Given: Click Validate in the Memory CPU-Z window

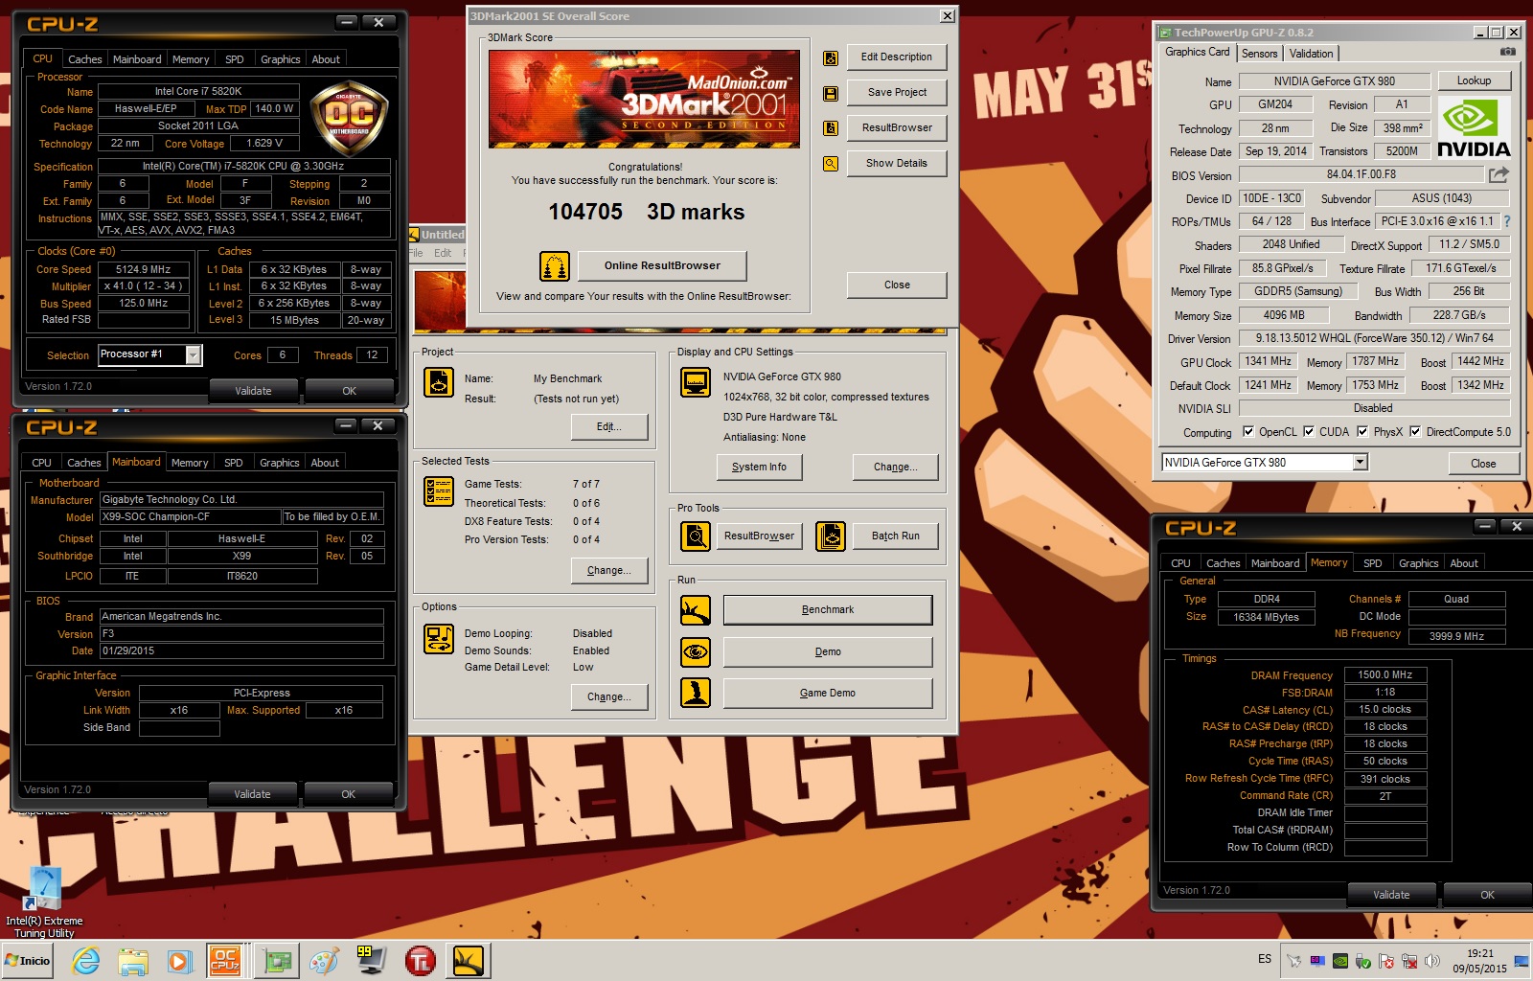Looking at the screenshot, I should [1391, 895].
